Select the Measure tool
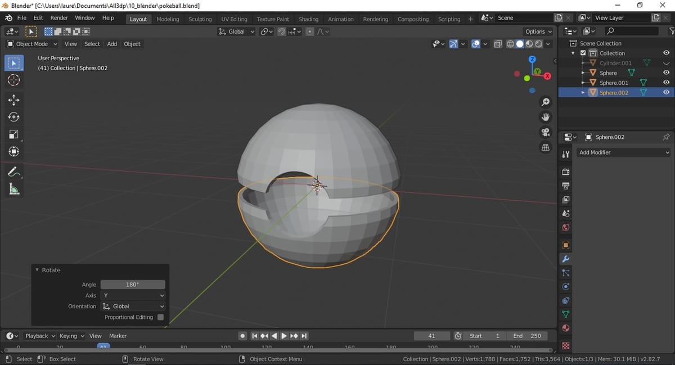 point(14,190)
